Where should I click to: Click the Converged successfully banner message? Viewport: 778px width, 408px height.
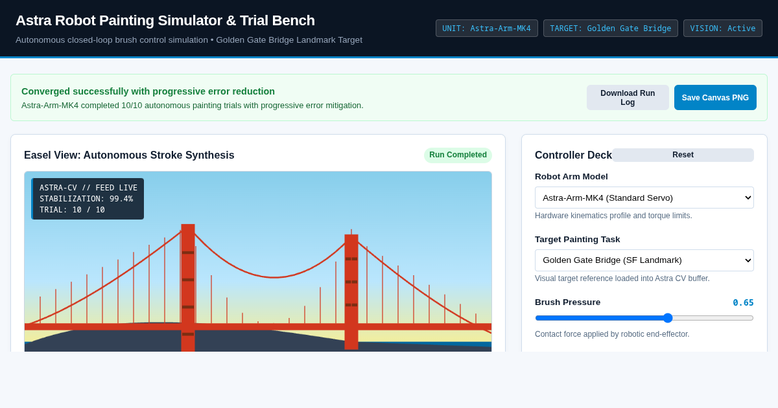(x=148, y=91)
